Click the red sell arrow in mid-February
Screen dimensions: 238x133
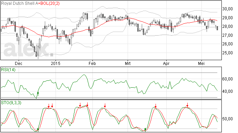(x=105, y=106)
